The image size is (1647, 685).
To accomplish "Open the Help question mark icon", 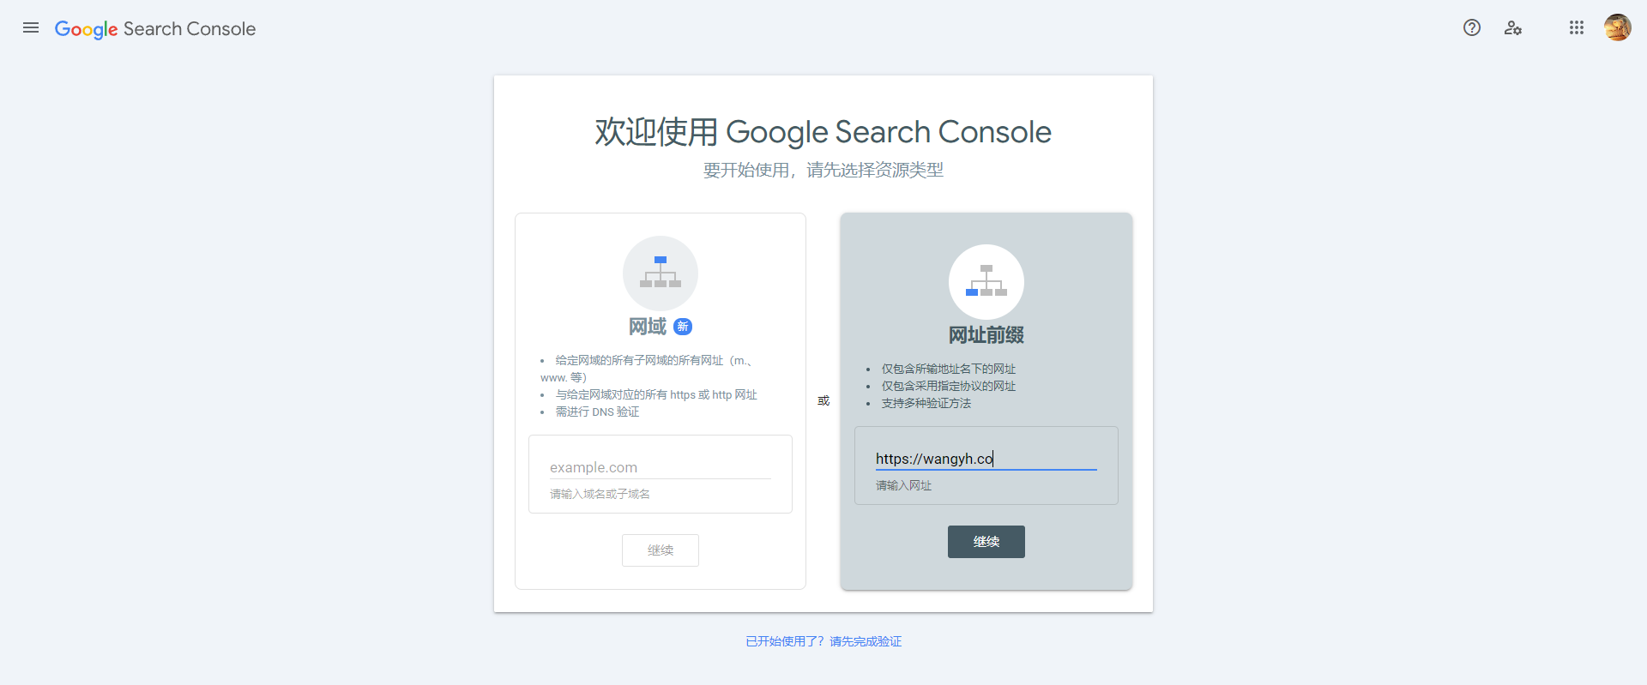I will [1472, 27].
